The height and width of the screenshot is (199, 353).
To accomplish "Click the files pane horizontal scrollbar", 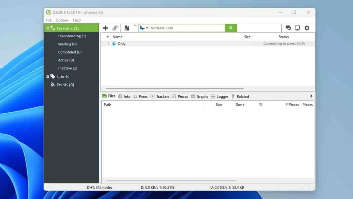I will pos(172,180).
